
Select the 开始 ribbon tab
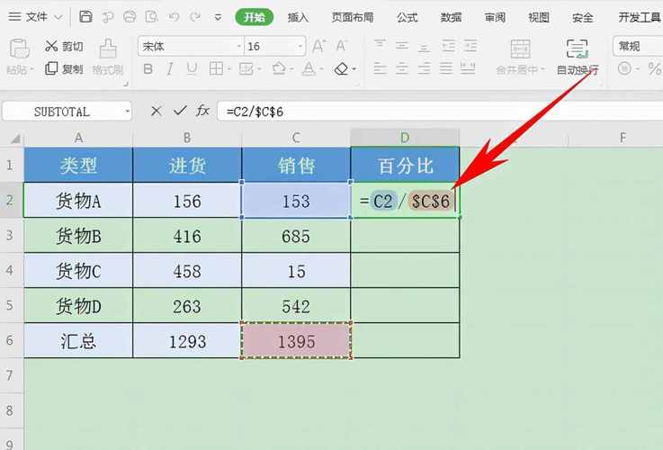click(x=254, y=17)
